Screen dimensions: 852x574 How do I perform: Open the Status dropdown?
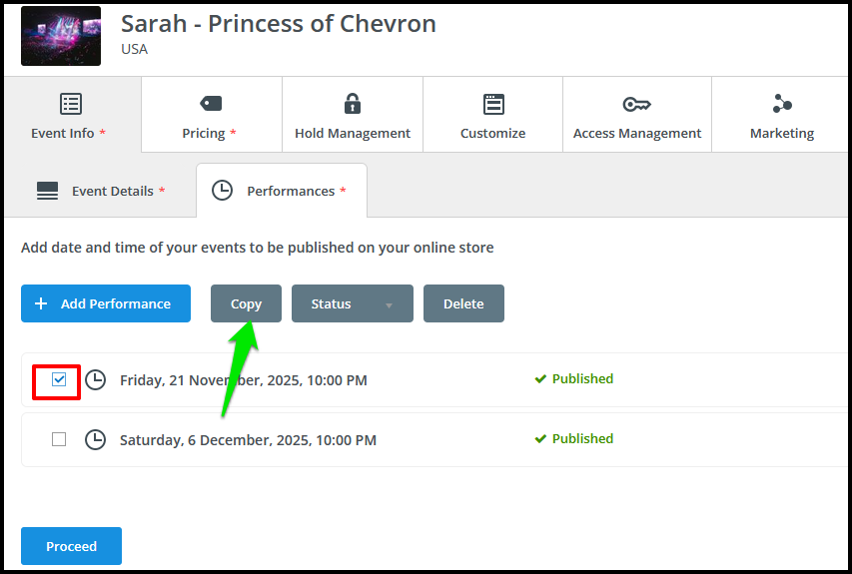(x=353, y=303)
